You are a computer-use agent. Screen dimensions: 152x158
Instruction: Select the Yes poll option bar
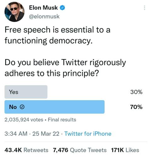(x=26, y=92)
